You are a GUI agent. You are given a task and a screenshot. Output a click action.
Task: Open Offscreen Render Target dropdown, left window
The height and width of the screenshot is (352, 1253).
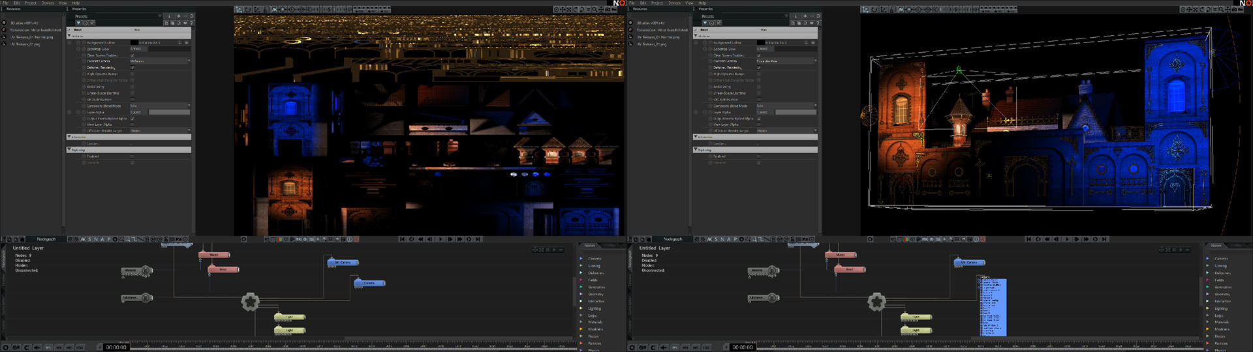pos(160,130)
